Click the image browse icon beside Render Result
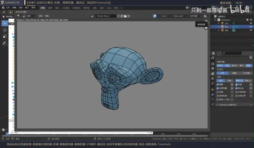This screenshot has height=148, width=254. [93, 16]
